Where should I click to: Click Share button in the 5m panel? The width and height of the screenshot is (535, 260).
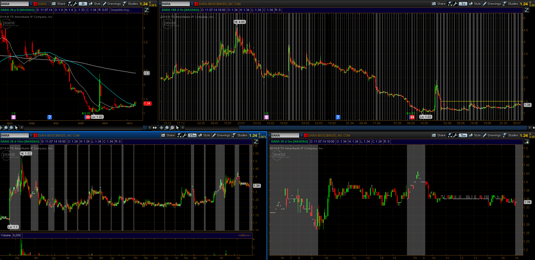[x=439, y=135]
